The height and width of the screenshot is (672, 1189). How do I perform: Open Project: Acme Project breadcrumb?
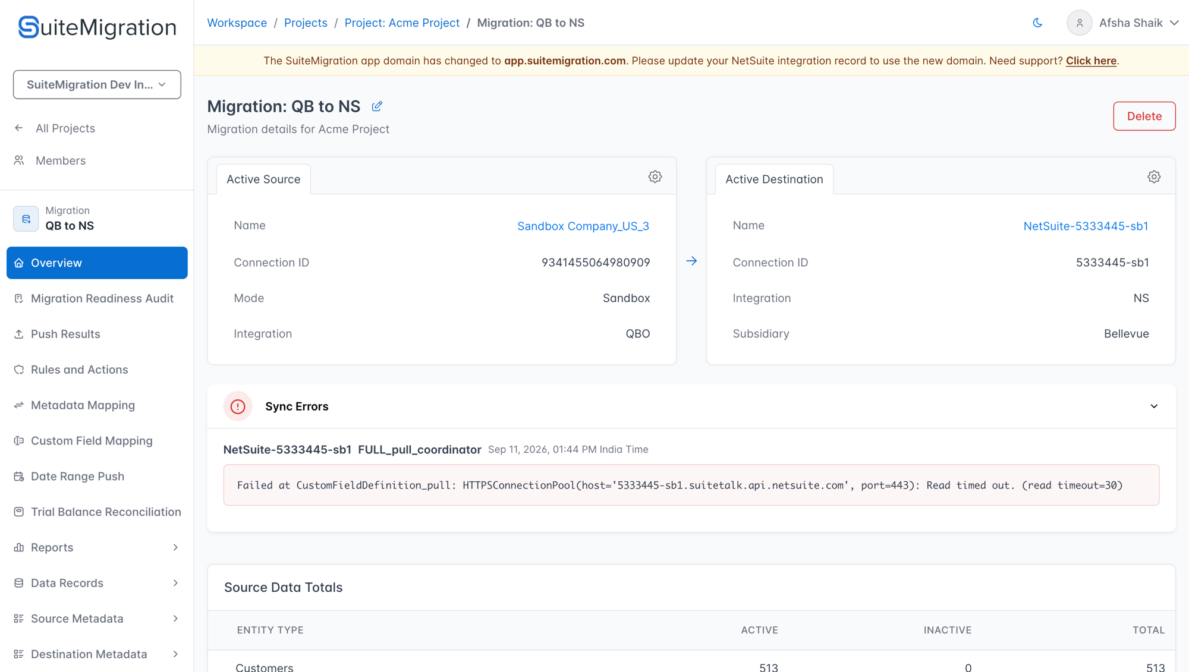click(x=402, y=23)
